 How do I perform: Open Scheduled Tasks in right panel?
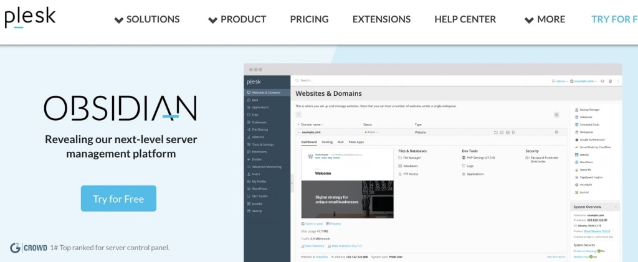587,124
